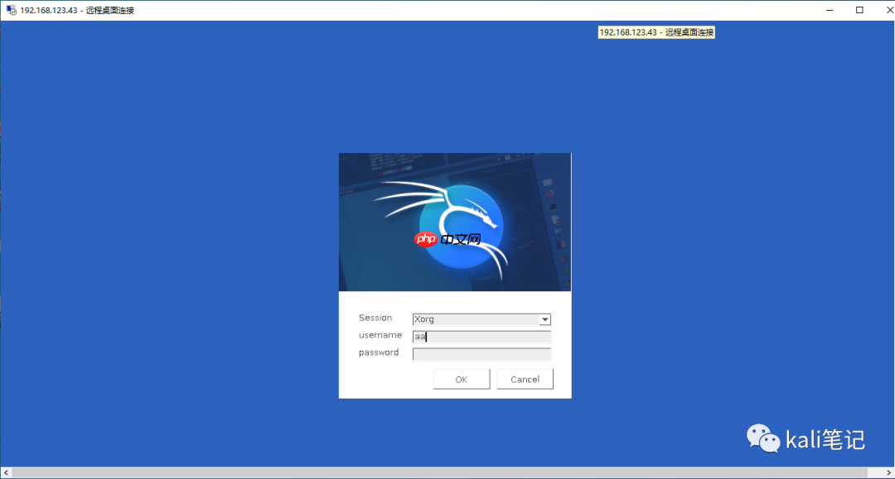The image size is (895, 479).
Task: Click the orange Firefox icon in the wallpaper column
Action: (549, 193)
